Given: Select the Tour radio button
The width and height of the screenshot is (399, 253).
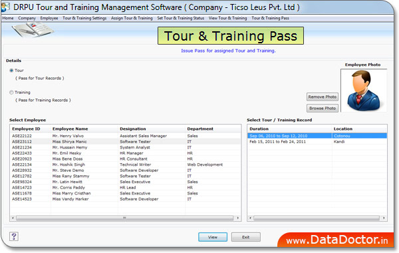Looking at the screenshot, I should coord(11,71).
